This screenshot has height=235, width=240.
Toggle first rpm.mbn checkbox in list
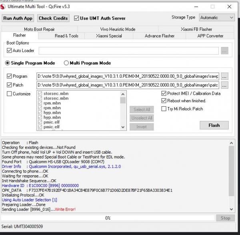click(40, 103)
